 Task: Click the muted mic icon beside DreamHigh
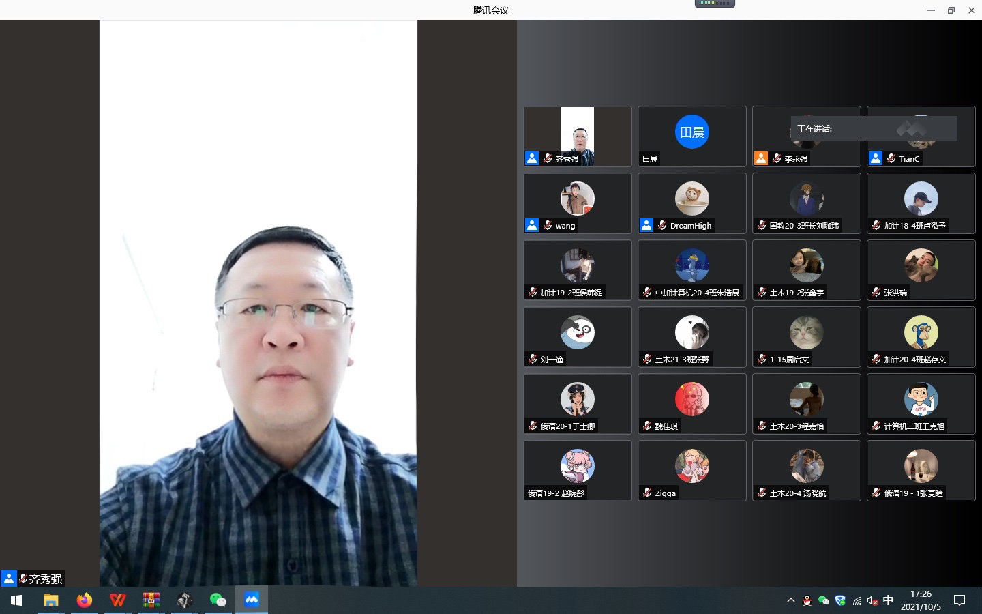[x=661, y=225]
